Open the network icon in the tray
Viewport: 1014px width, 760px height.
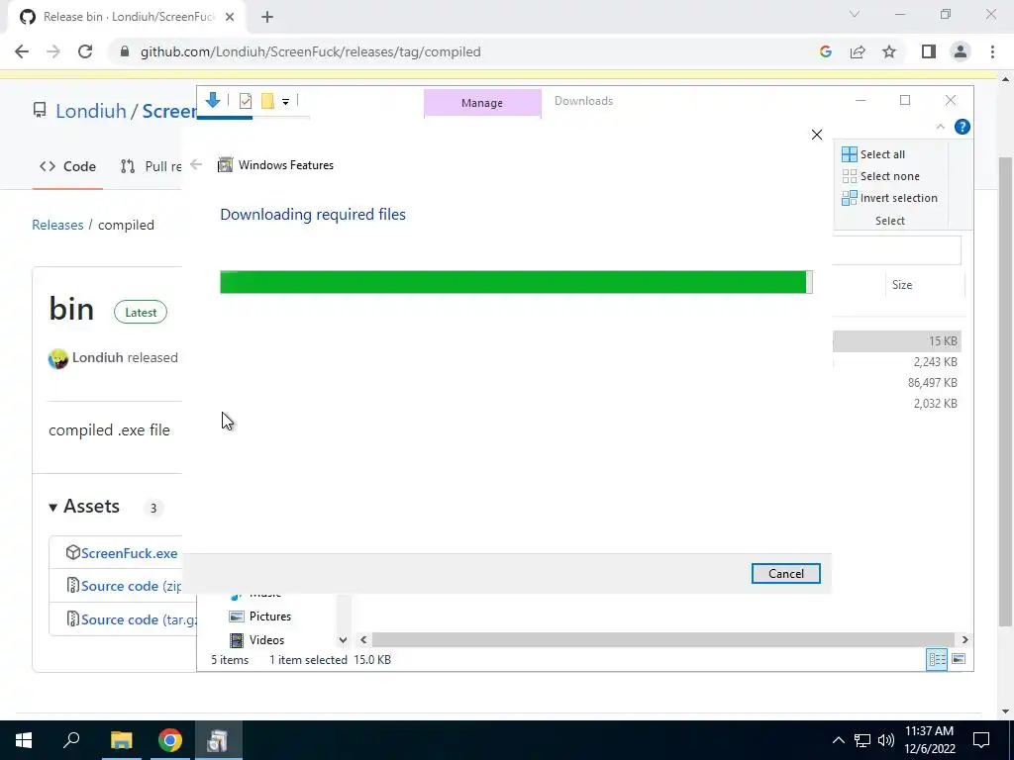[x=862, y=740]
